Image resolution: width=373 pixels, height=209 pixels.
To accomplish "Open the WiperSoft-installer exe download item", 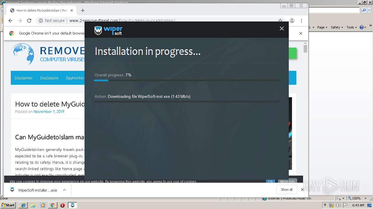I will (x=34, y=190).
